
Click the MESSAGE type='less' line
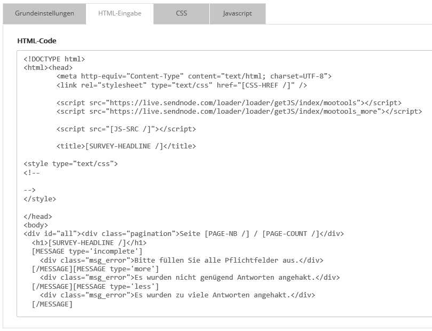pyautogui.click(x=117, y=286)
